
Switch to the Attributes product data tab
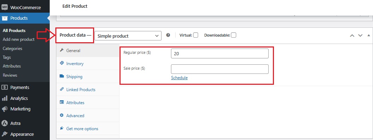tap(88, 103)
